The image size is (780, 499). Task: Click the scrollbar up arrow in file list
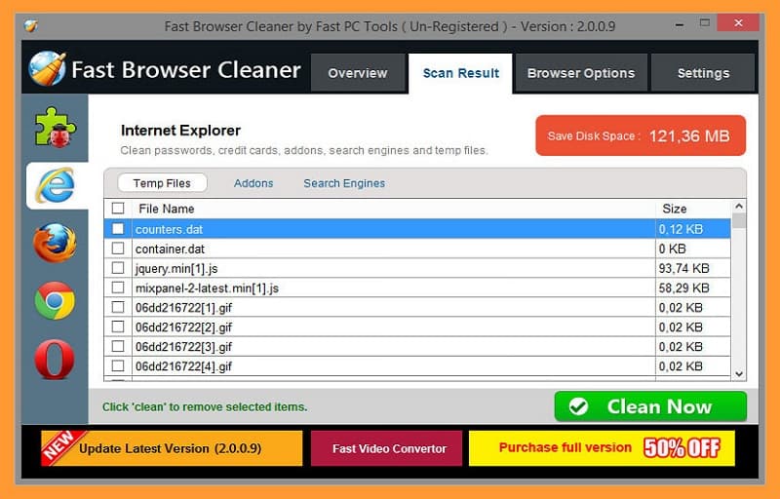point(738,207)
